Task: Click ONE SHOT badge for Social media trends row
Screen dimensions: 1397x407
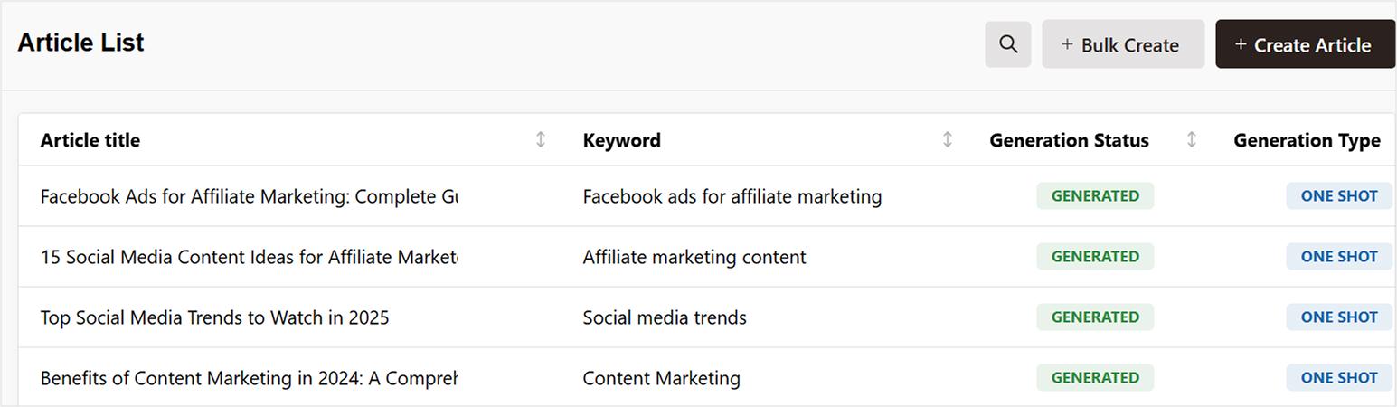Action: 1339,317
